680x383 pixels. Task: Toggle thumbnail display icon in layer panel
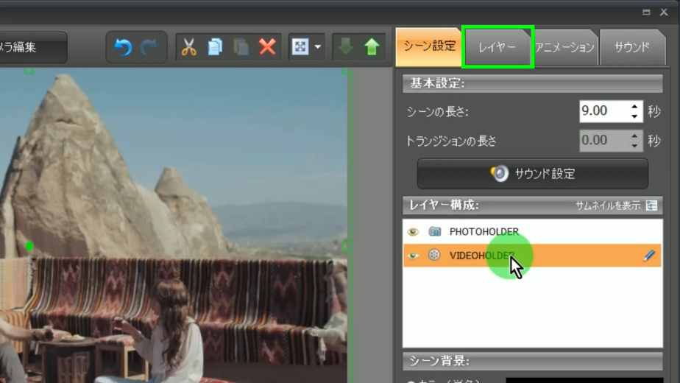coord(651,205)
